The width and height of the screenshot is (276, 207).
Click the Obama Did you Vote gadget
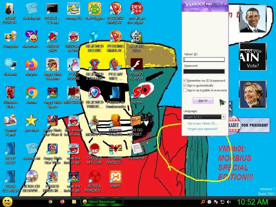[x=253, y=19]
